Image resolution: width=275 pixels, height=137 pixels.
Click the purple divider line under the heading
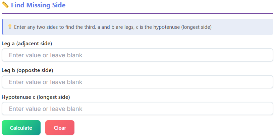[x=137, y=13]
